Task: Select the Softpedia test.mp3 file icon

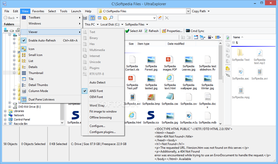Action: 260,53
